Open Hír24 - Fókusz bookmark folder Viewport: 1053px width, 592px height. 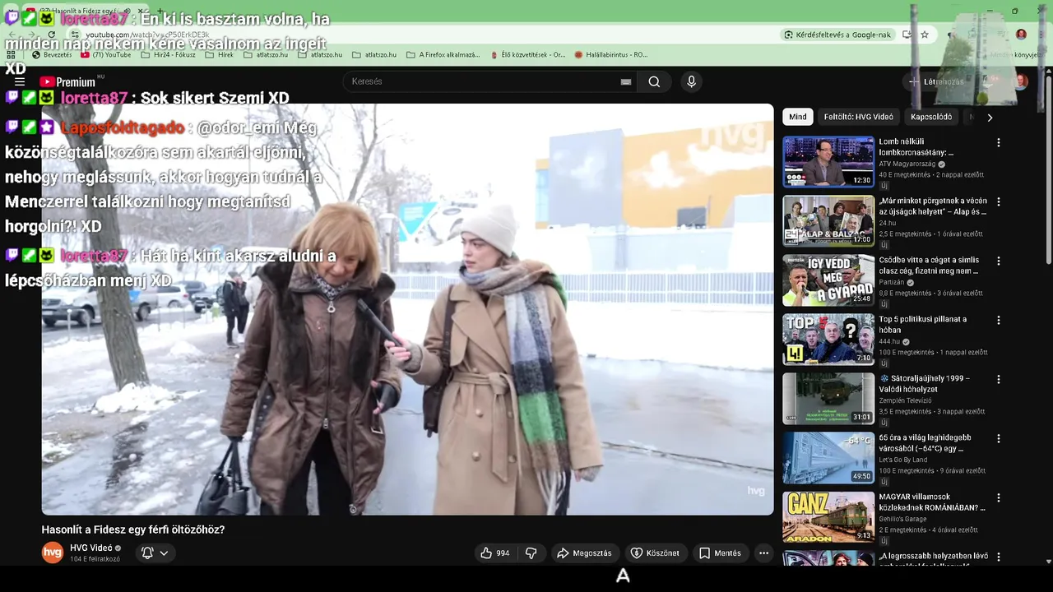coord(168,55)
